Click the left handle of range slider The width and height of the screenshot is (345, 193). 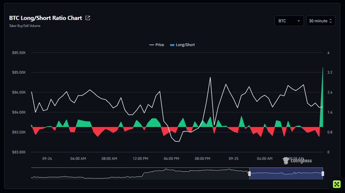coord(249,174)
